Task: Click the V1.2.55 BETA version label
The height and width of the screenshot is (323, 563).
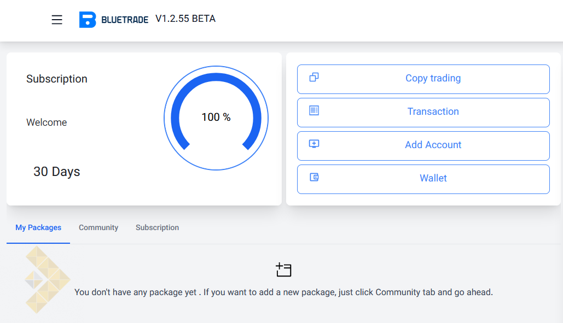Action: [x=185, y=19]
